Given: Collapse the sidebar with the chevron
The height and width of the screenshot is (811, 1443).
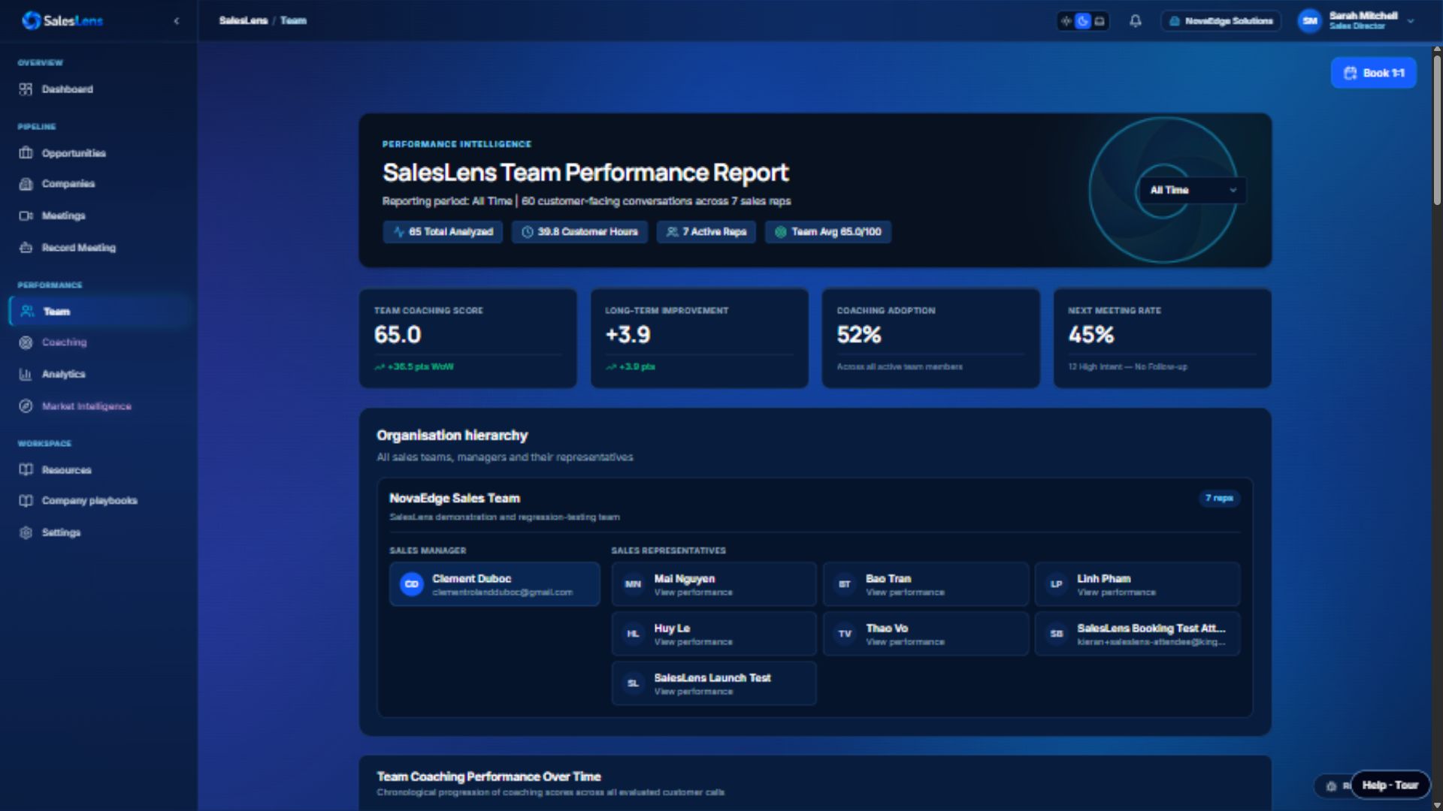Looking at the screenshot, I should pyautogui.click(x=177, y=21).
